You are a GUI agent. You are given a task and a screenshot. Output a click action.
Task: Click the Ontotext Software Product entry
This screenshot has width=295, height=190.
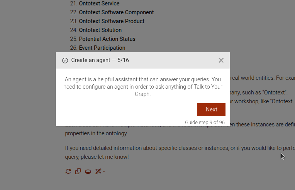click(112, 21)
